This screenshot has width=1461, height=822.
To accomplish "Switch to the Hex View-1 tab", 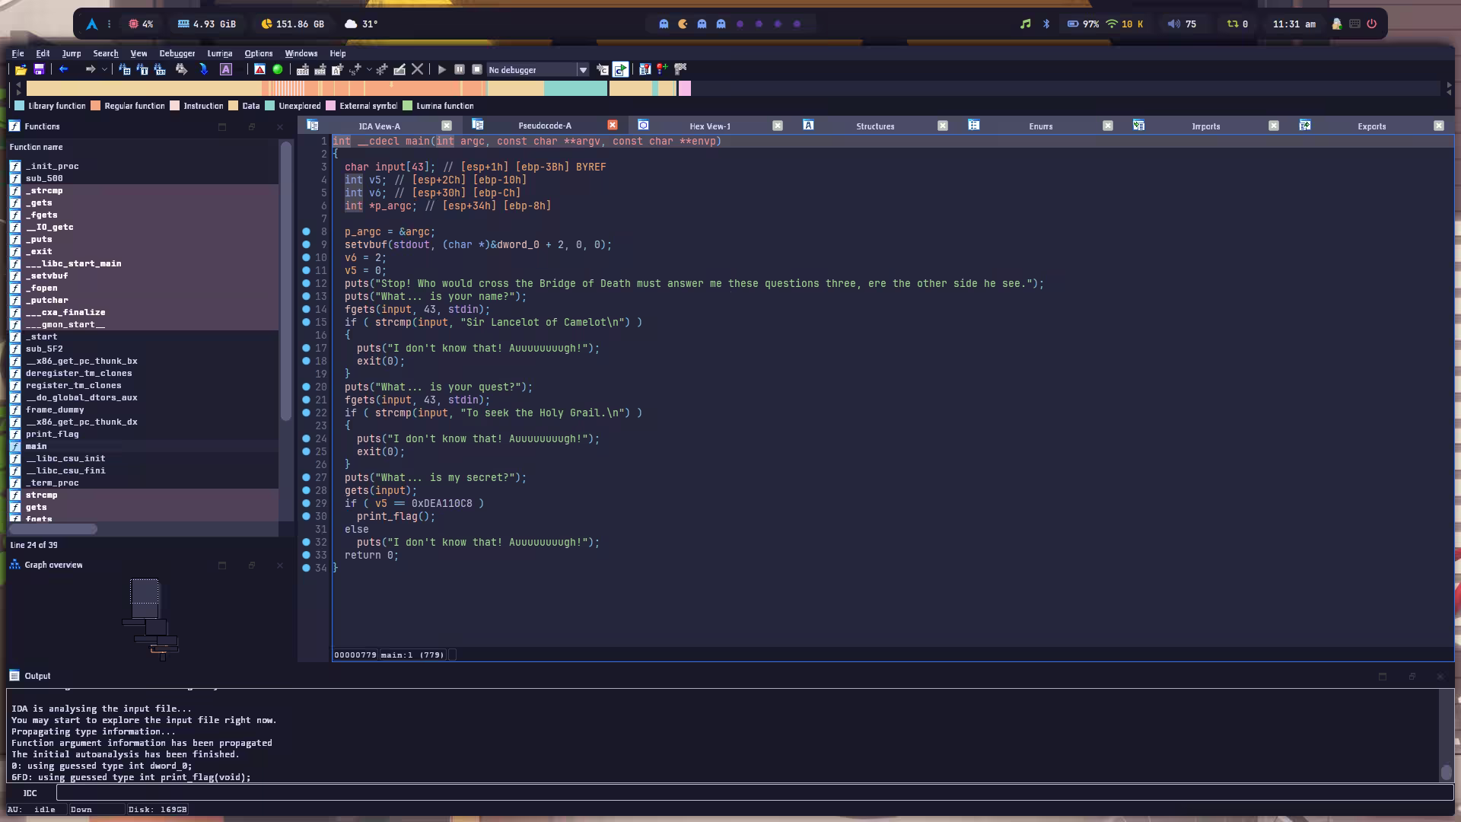I will 709,126.
